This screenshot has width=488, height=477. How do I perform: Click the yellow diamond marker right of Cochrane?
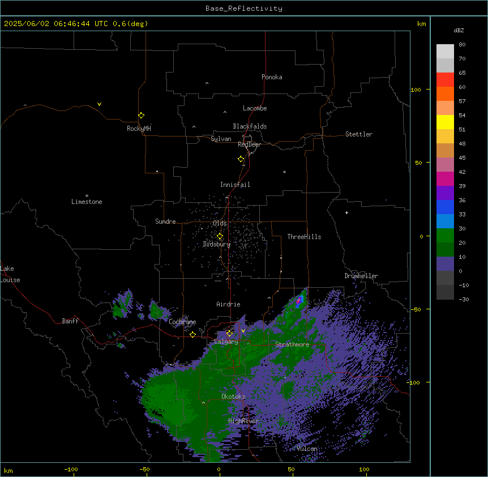coord(192,334)
